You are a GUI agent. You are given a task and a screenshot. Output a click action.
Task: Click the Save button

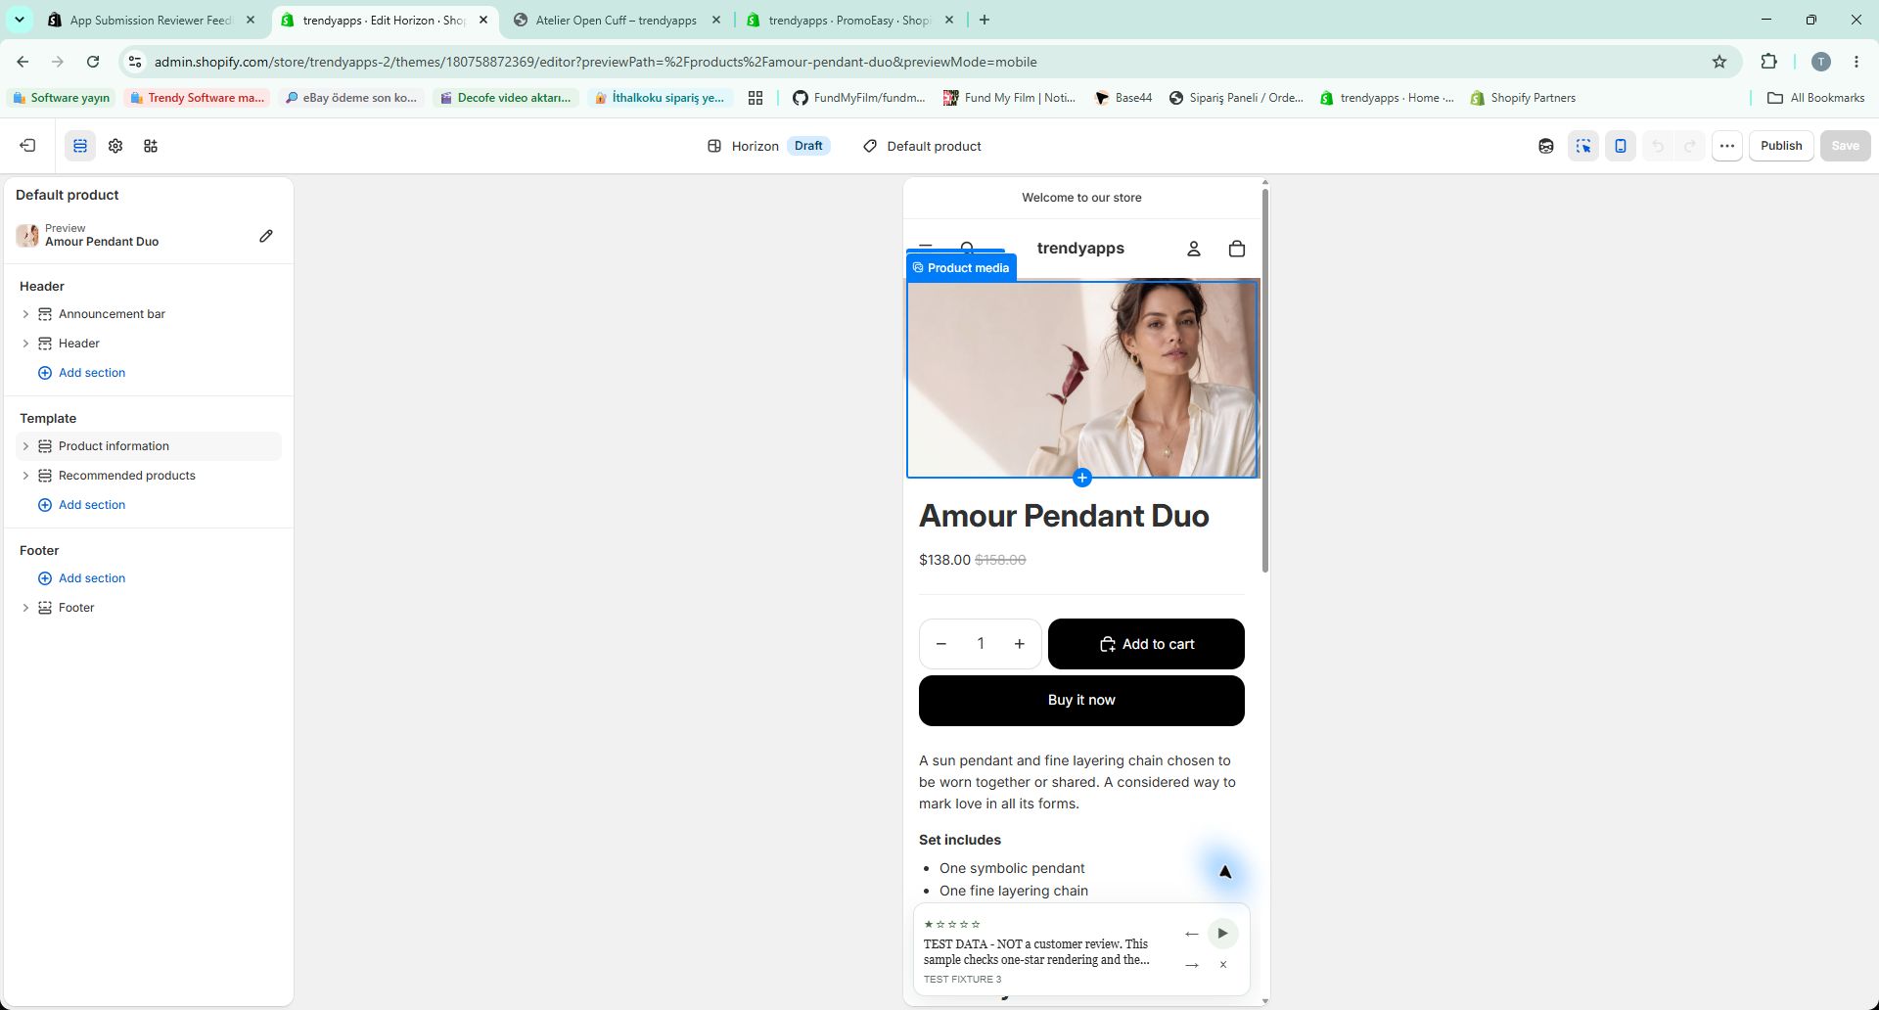pyautogui.click(x=1845, y=146)
